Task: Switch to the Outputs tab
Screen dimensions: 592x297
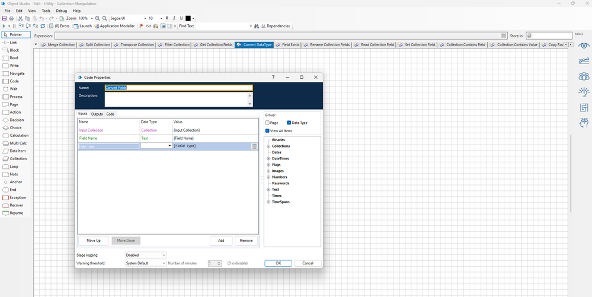Action: coord(97,114)
